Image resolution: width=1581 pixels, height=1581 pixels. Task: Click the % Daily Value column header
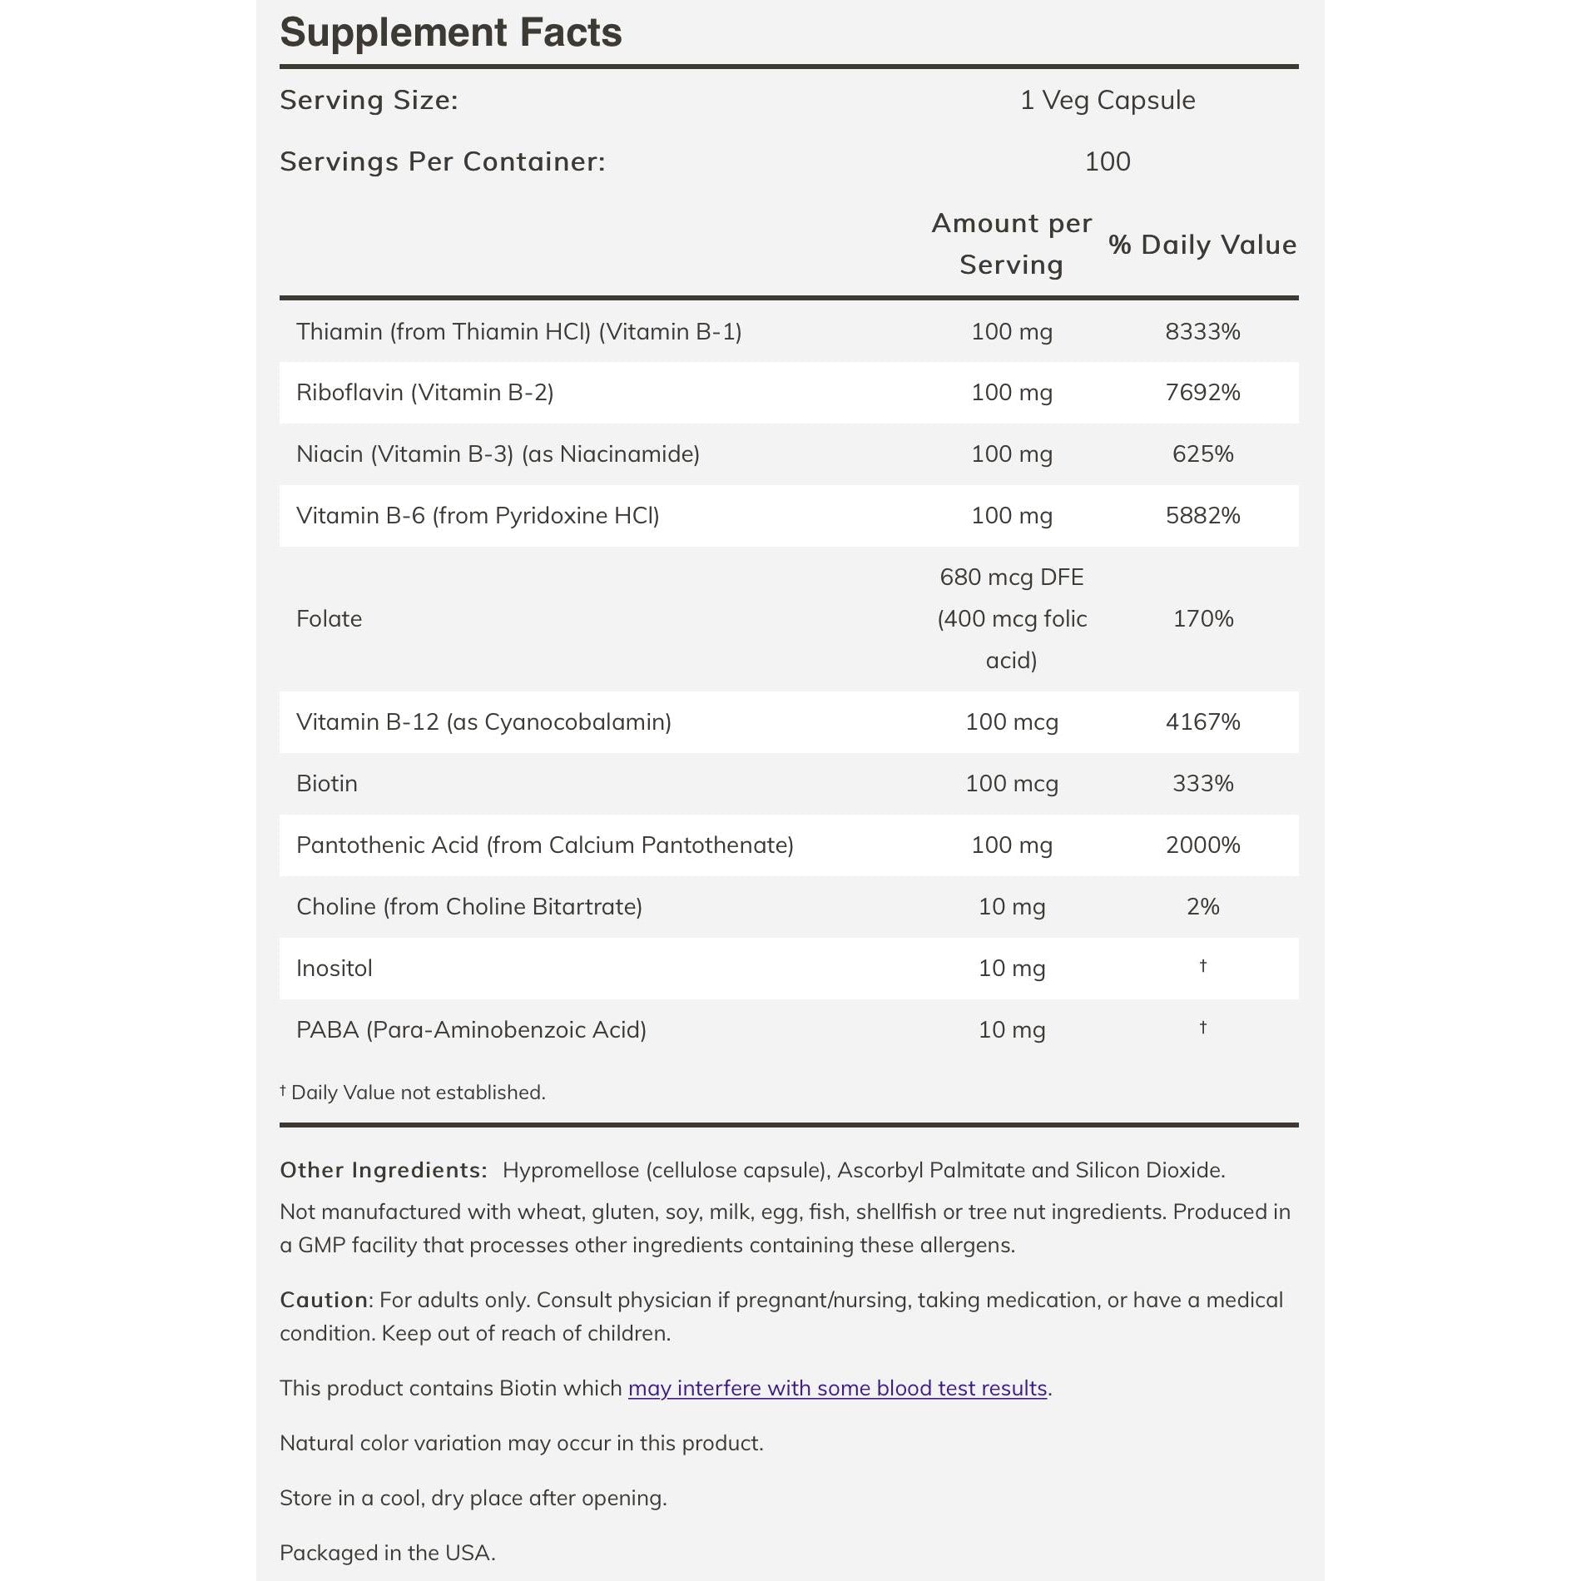(x=1202, y=245)
